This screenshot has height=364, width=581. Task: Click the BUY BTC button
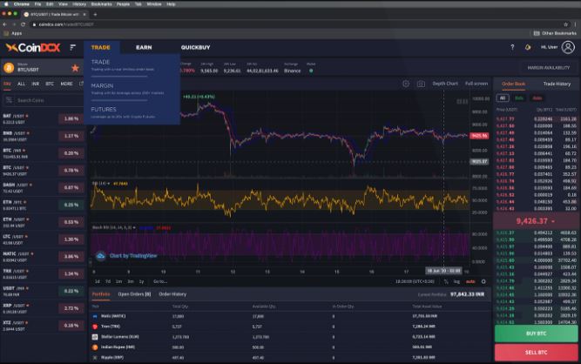pyautogui.click(x=537, y=334)
